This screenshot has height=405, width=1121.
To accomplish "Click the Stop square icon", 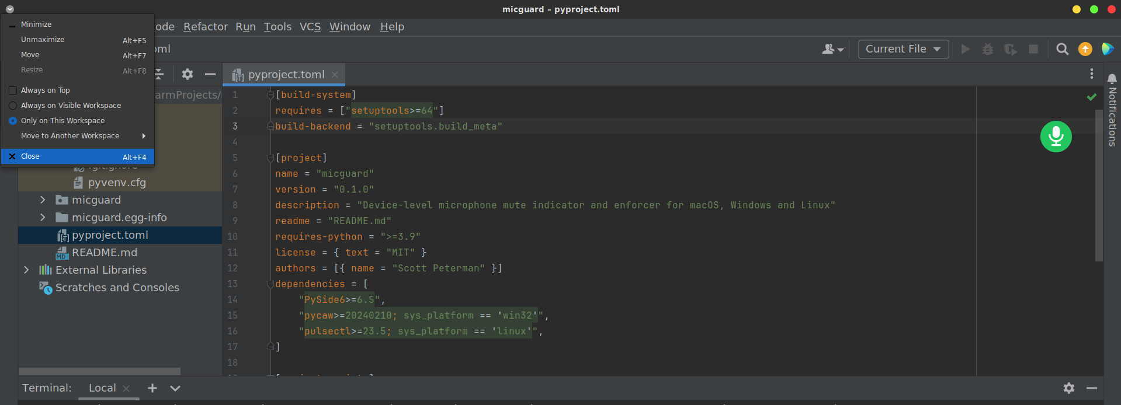I will click(x=1033, y=49).
